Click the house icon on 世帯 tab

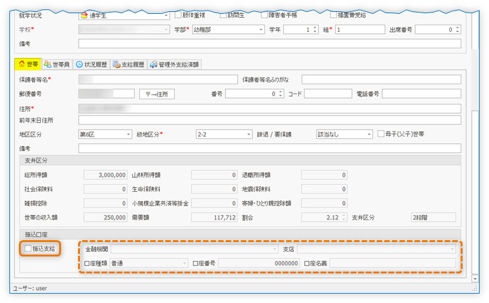point(22,64)
